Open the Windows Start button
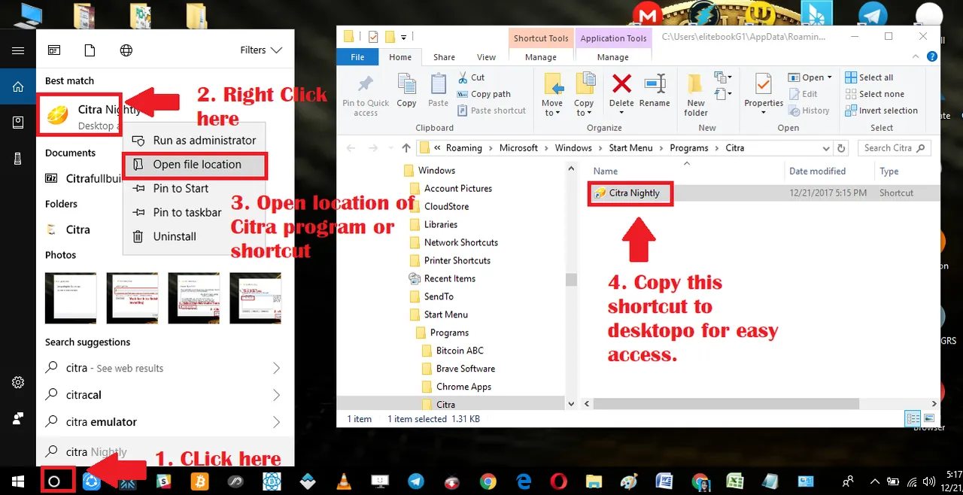This screenshot has width=963, height=495. pos(17,481)
